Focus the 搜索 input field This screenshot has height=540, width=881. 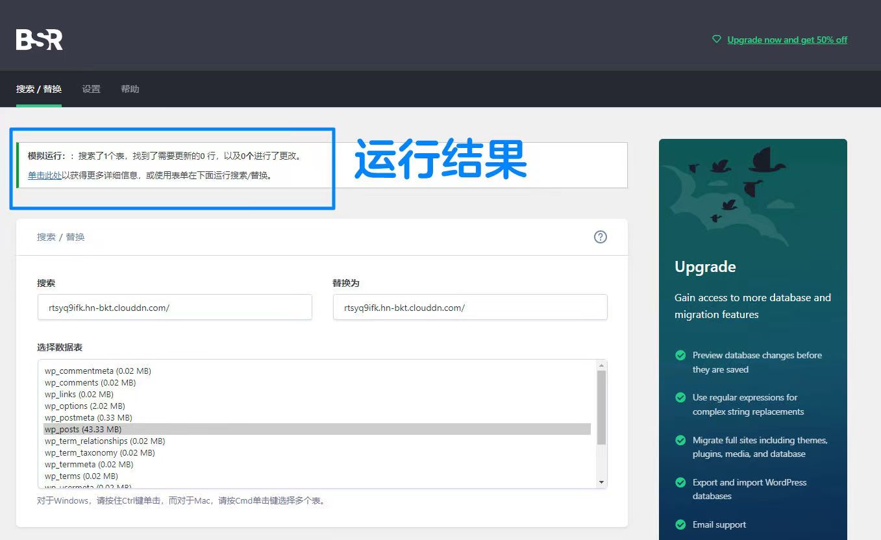click(175, 308)
